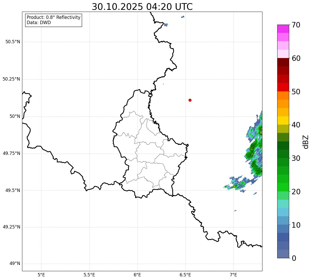Click the 'Data: DWD' label
The image size is (312, 280).
tap(39, 23)
